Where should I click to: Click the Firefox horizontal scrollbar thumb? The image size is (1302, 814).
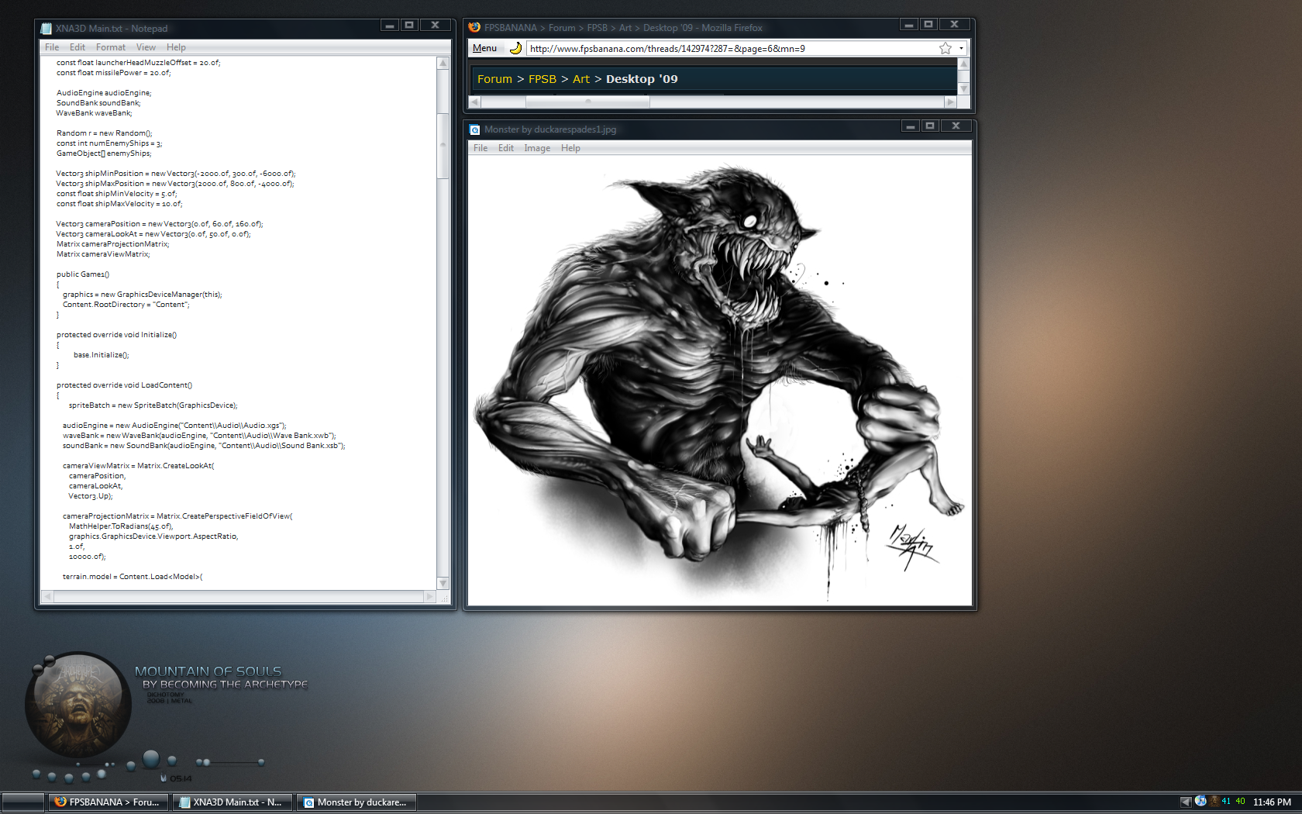point(587,102)
